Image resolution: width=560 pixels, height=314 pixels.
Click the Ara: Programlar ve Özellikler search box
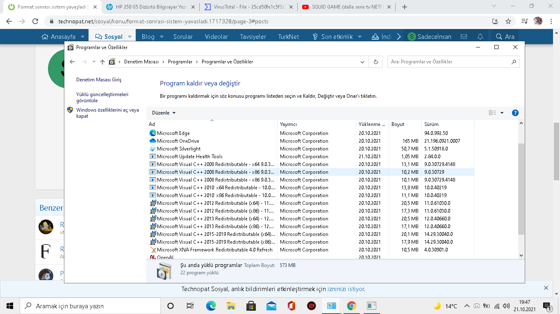click(453, 62)
